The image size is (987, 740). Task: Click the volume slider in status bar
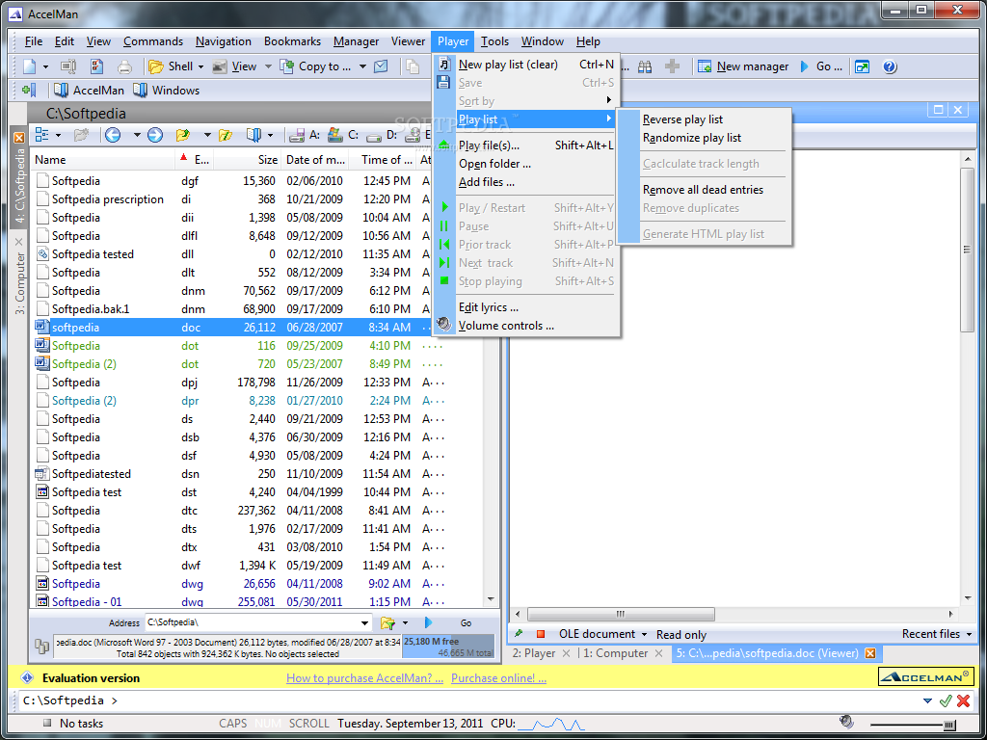913,725
